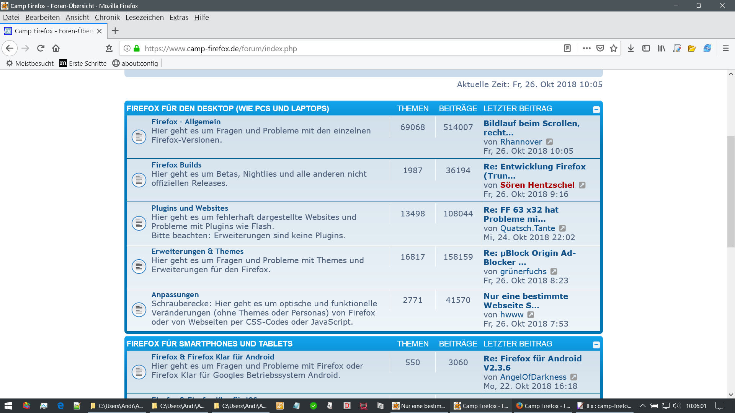Open the Bearbeiten menu
This screenshot has width=735, height=413.
tap(42, 17)
